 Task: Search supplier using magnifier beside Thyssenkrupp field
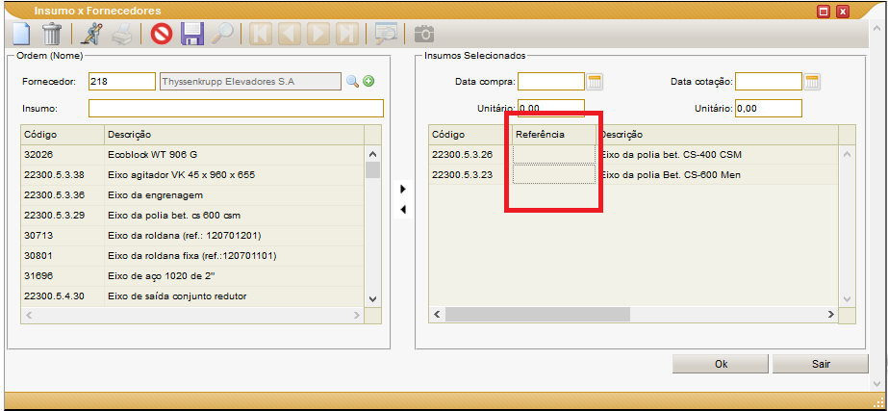click(352, 82)
